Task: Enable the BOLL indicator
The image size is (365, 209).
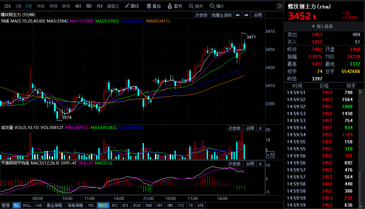Action: click(x=27, y=205)
